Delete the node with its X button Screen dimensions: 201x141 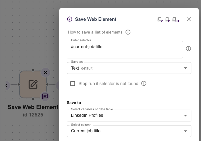click(x=45, y=72)
